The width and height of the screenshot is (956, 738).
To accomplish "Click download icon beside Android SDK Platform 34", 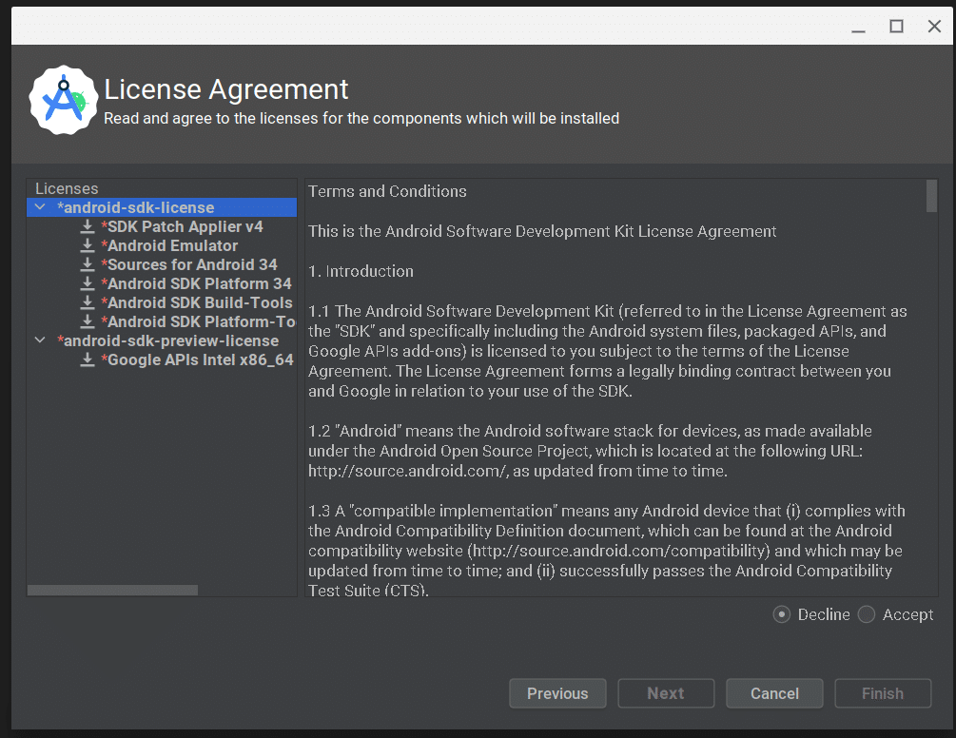I will tap(88, 283).
